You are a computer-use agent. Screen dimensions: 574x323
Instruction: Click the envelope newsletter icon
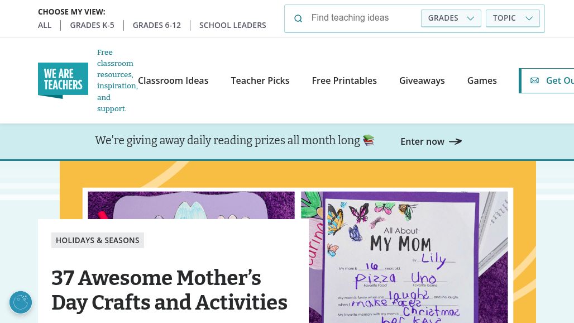tap(534, 80)
